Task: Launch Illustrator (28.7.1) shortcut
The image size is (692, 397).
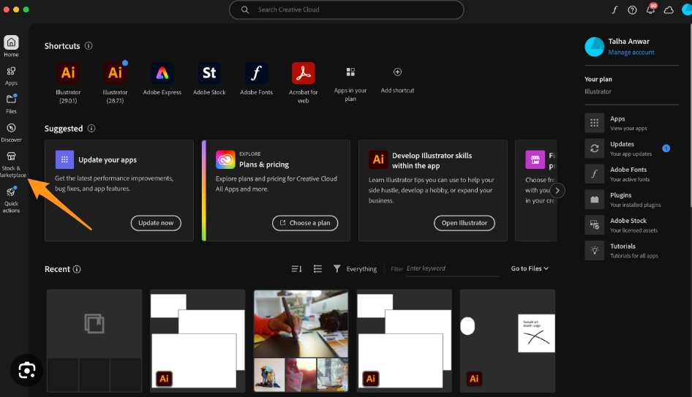Action: 115,73
